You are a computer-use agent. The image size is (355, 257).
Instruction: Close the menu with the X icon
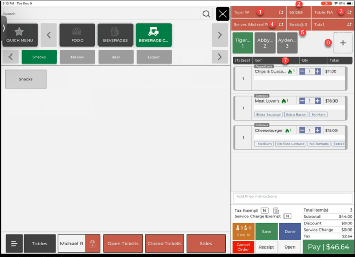pos(223,14)
